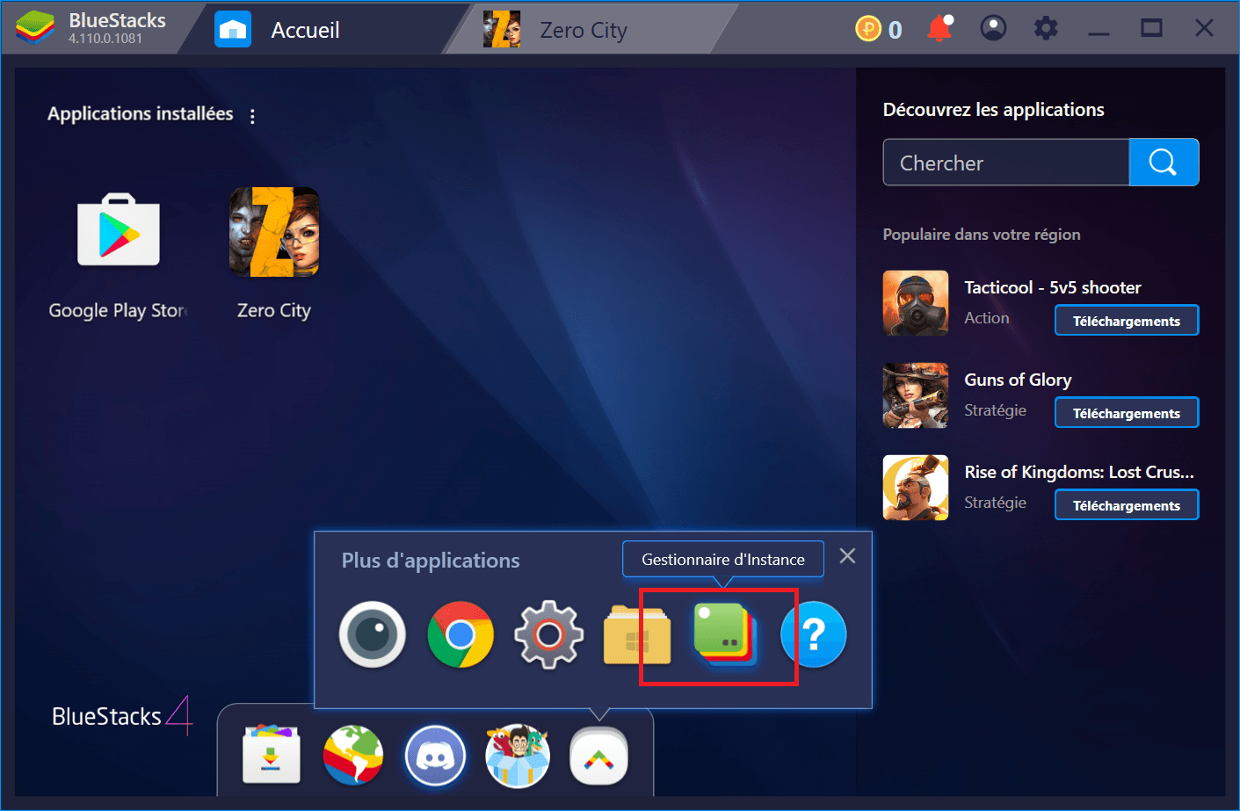Image resolution: width=1240 pixels, height=811 pixels.
Task: Click the search magnifier button
Action: pyautogui.click(x=1164, y=162)
